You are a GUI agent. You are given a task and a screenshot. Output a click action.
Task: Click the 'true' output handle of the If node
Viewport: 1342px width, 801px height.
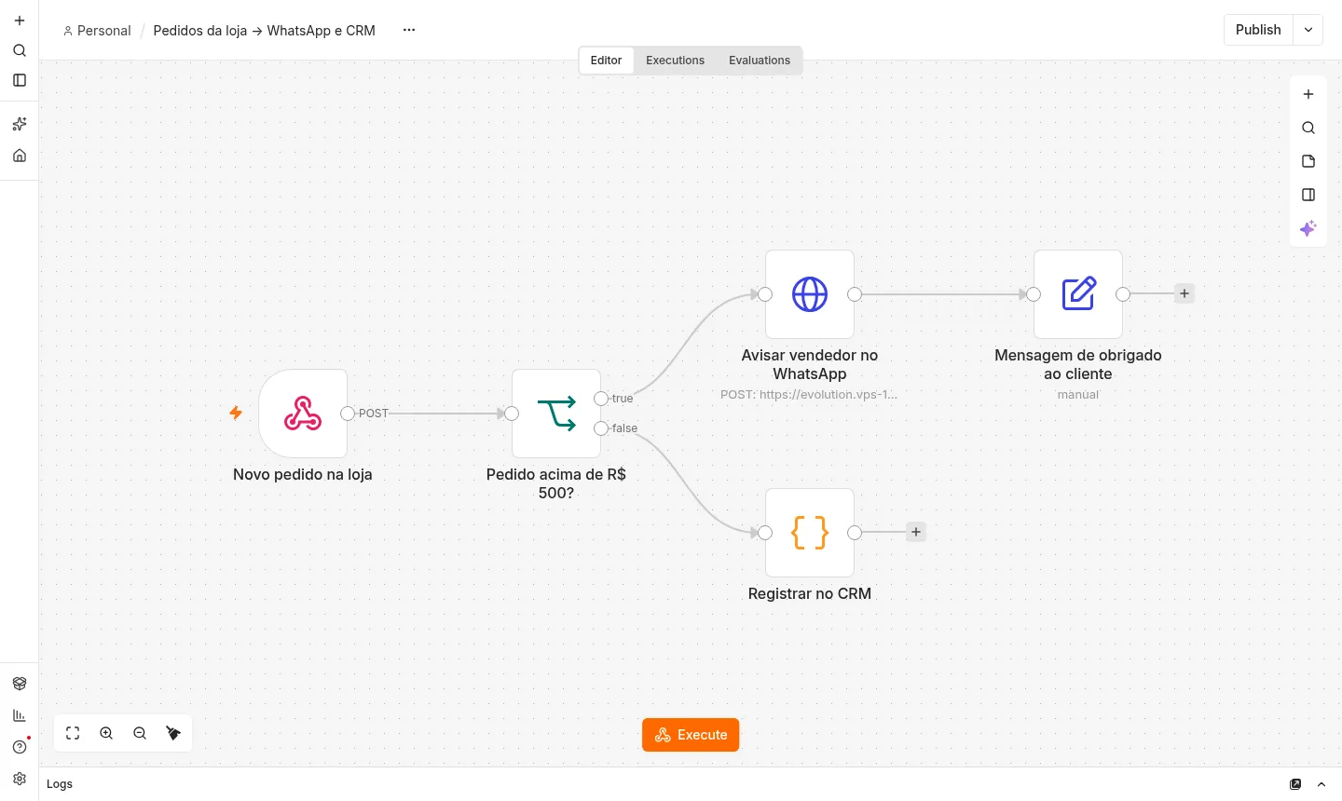(x=601, y=399)
